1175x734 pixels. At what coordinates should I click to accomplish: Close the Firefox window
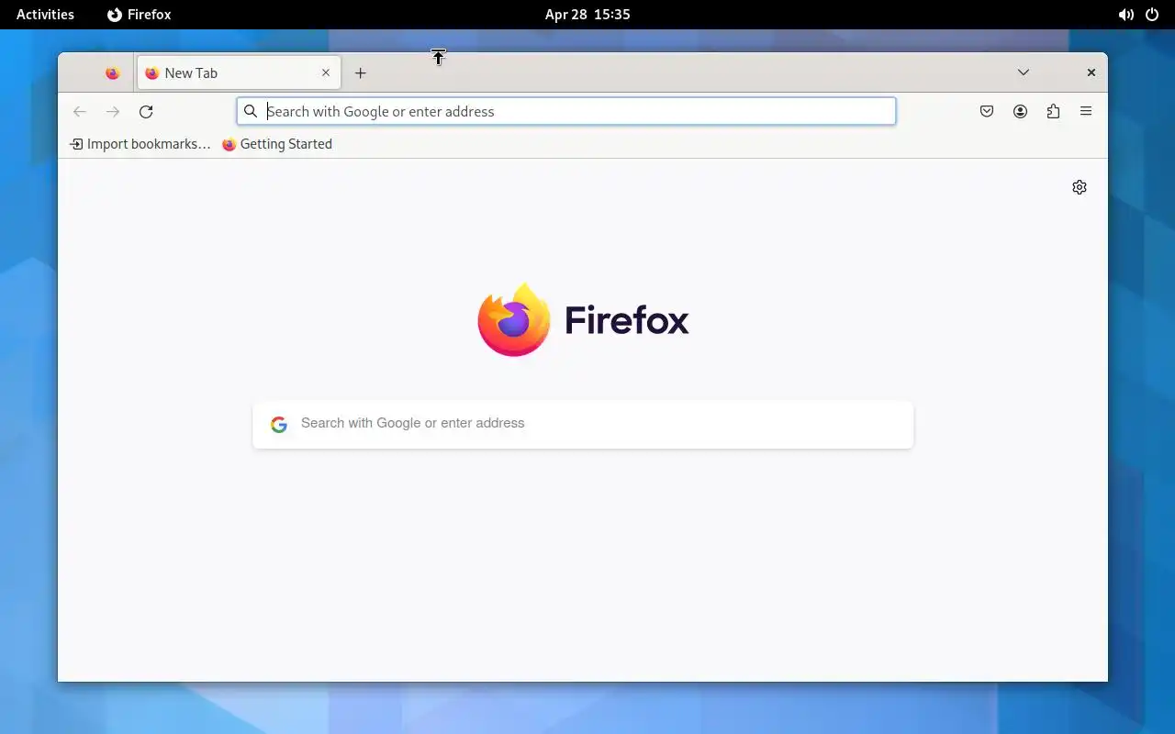(x=1091, y=72)
